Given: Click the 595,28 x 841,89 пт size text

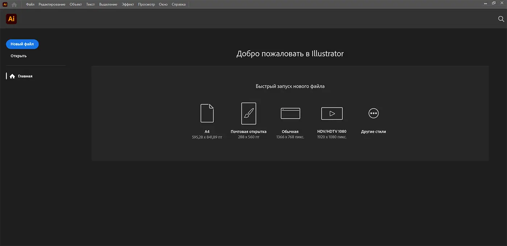Looking at the screenshot, I should click(207, 137).
